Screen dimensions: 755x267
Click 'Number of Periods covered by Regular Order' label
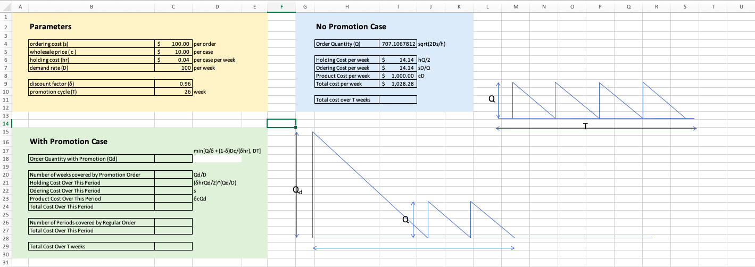[91, 222]
